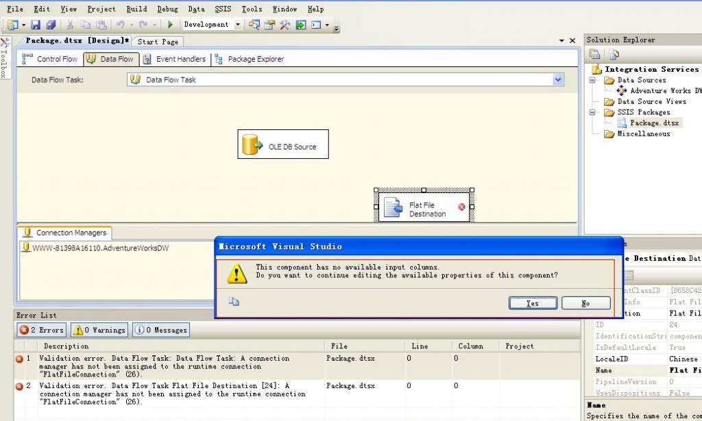The image size is (702, 421).
Task: Click the copy icon in the dialog
Action: [234, 301]
